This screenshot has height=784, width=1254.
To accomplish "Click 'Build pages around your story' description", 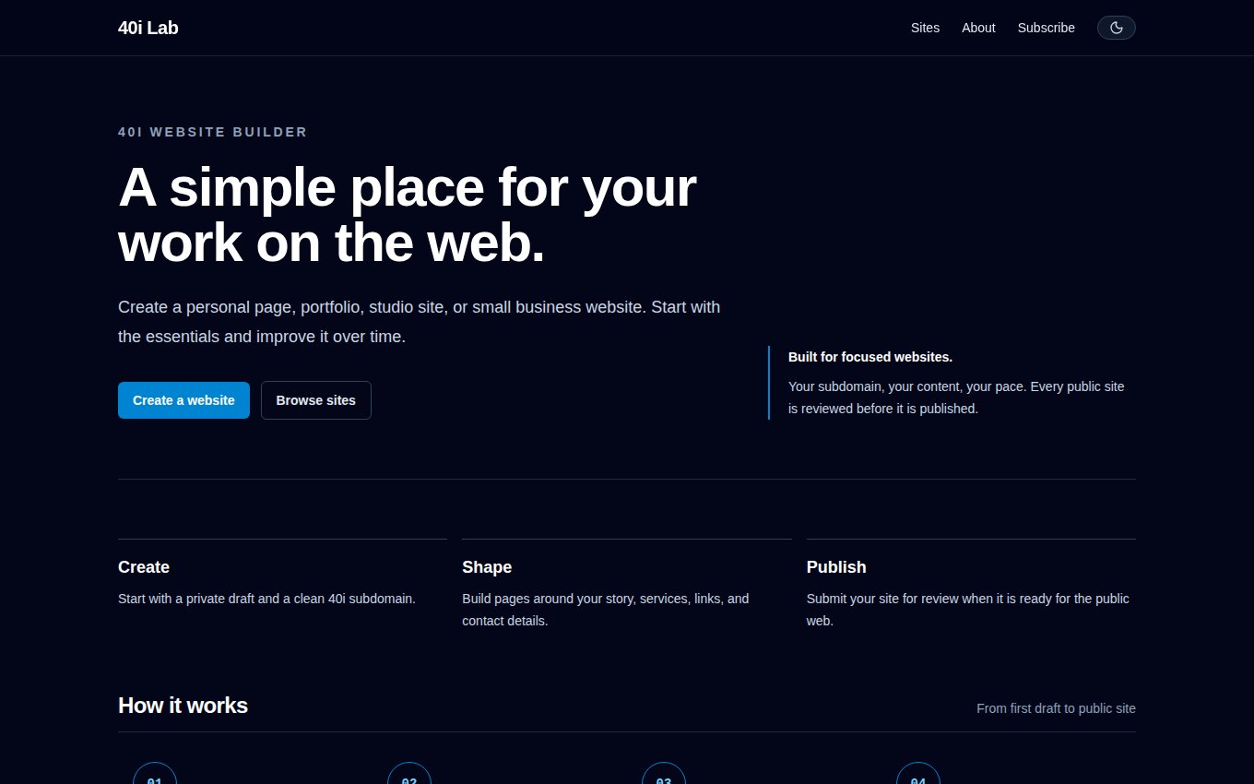I will [606, 610].
